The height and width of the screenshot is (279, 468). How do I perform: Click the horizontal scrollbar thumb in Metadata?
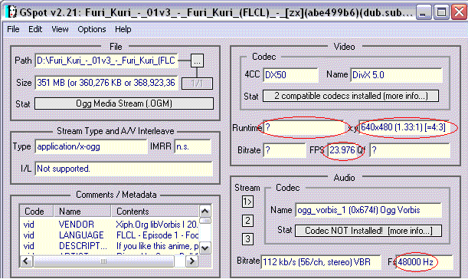(x=103, y=261)
